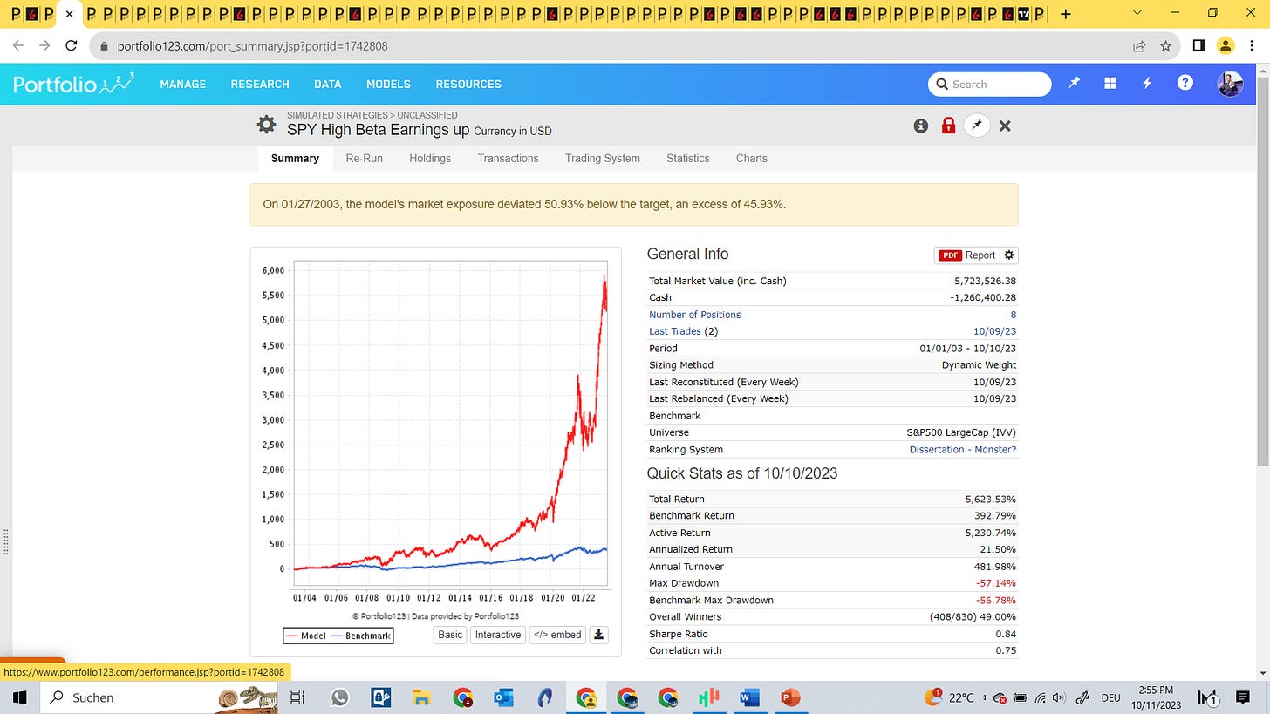Open the Holdings tab
The image size is (1270, 714).
[x=430, y=158]
